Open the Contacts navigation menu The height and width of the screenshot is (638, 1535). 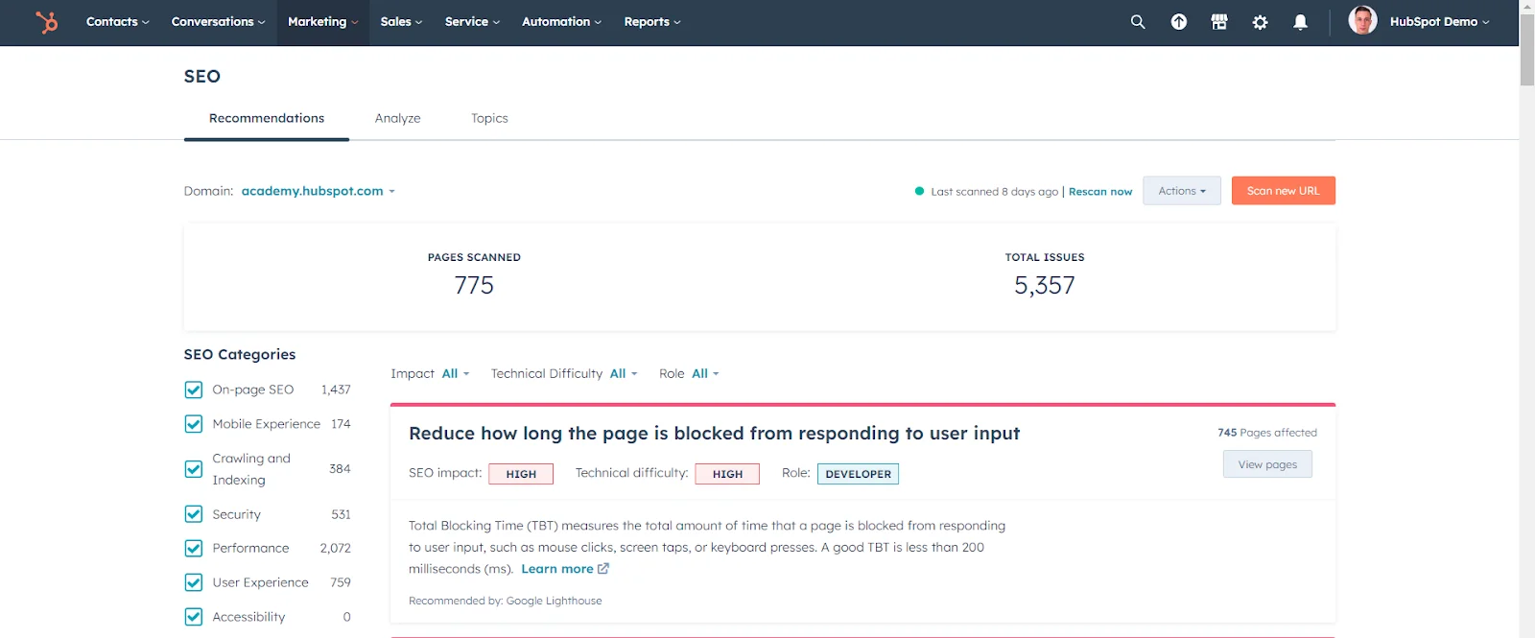117,21
